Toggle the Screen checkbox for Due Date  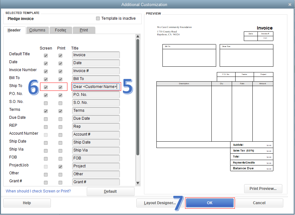(x=46, y=119)
